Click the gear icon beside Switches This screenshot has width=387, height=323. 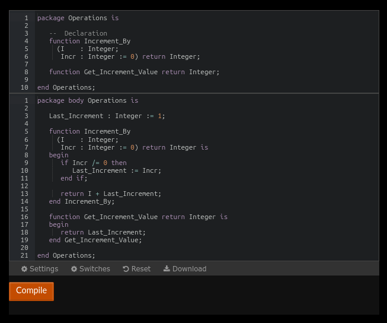[74, 269]
